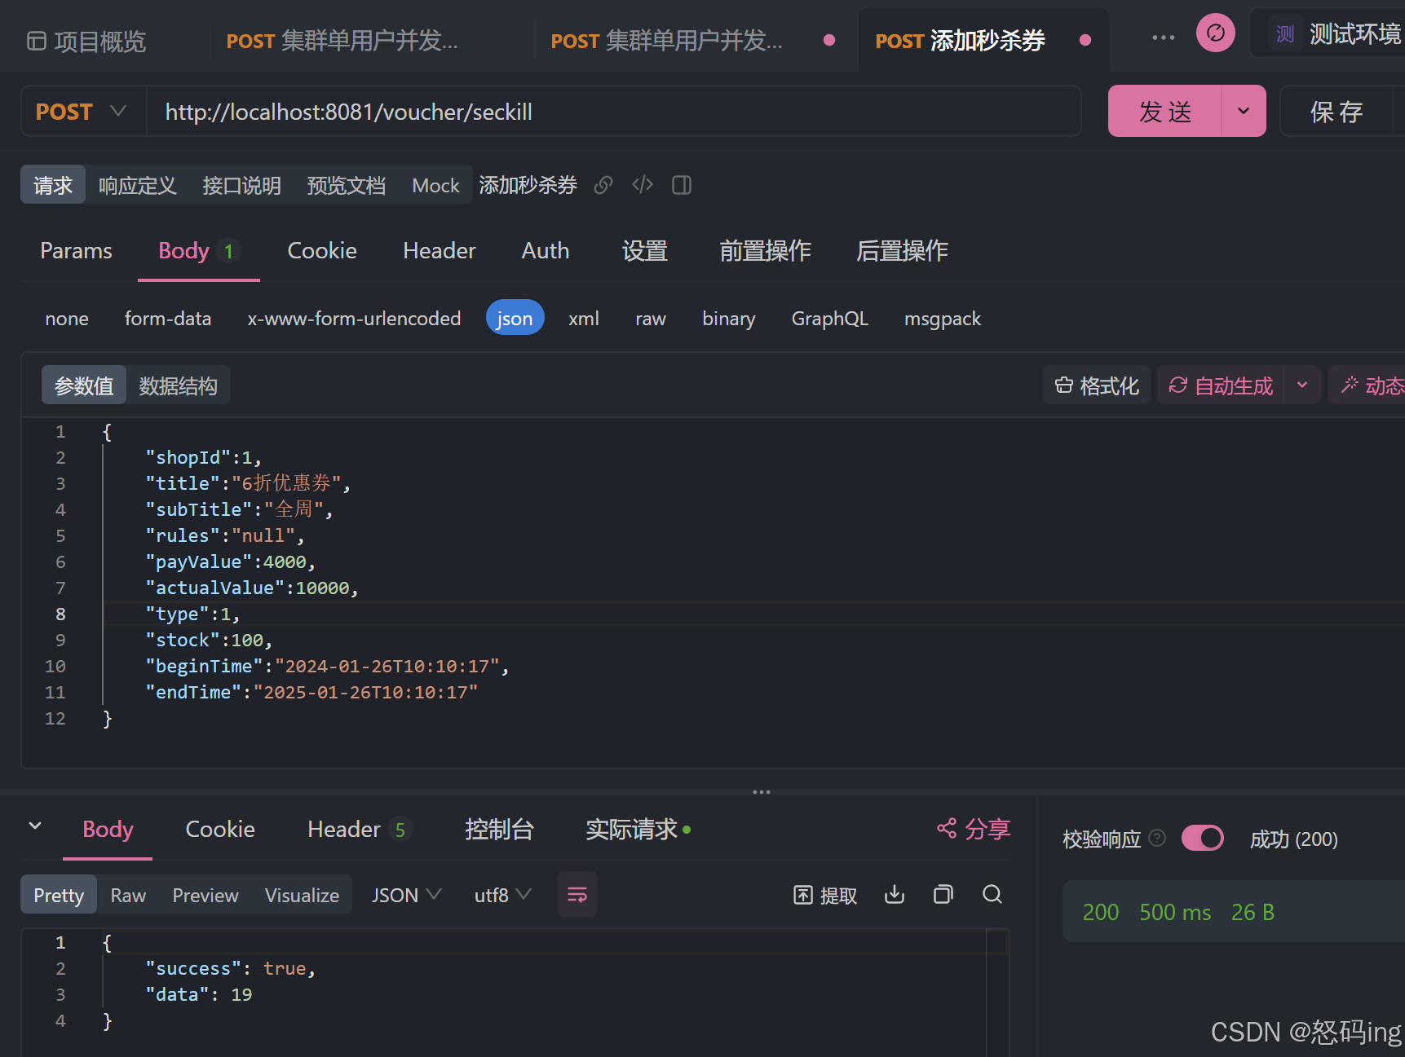Screen dimensions: 1405x1057
Task: Copy the response content
Action: tap(943, 895)
